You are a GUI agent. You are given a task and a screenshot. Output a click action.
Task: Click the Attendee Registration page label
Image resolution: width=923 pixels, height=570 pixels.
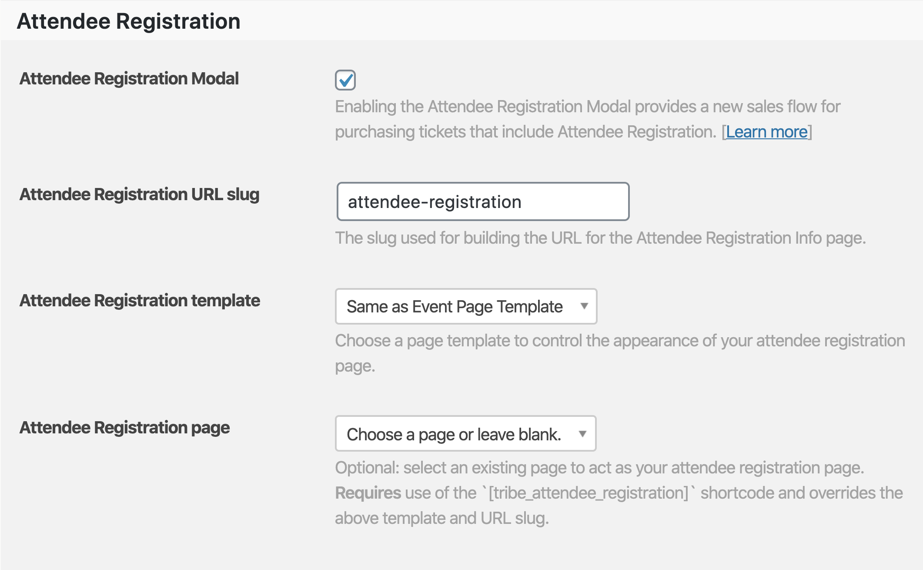point(124,428)
